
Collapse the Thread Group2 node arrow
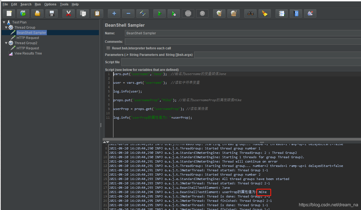pyautogui.click(x=6, y=43)
